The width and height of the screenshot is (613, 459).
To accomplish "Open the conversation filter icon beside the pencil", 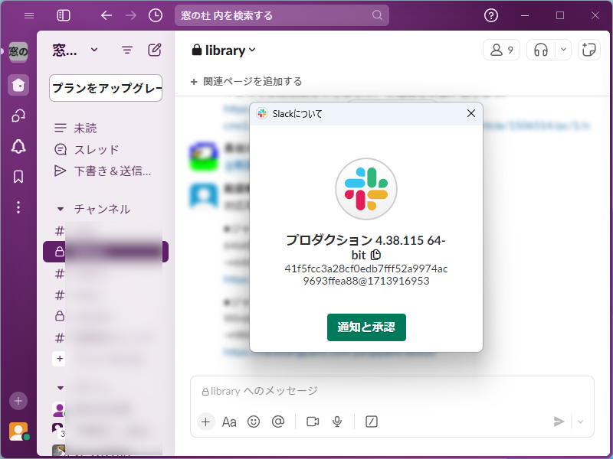I will tap(126, 49).
